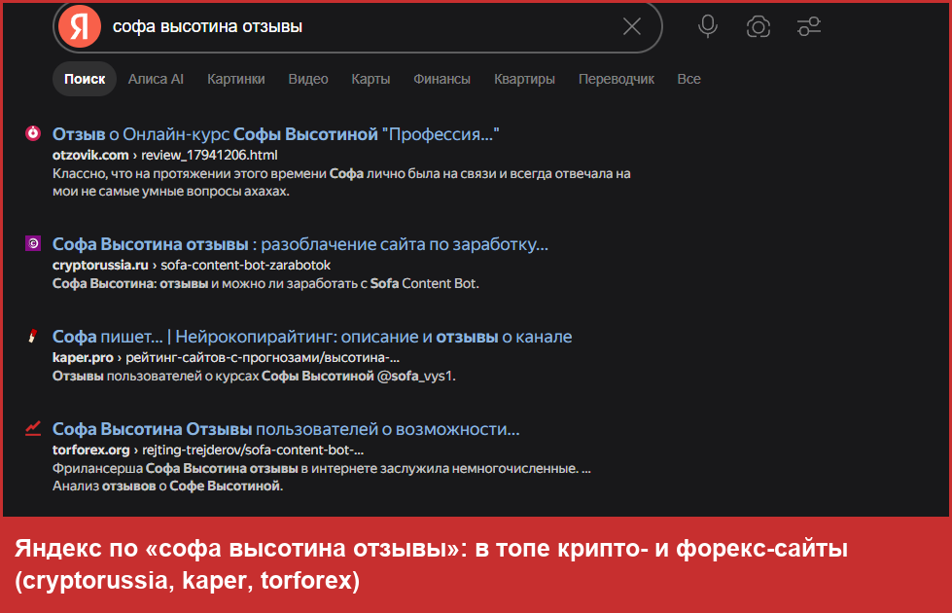
Task: Click the otzovik.com favicon
Action: tap(33, 133)
